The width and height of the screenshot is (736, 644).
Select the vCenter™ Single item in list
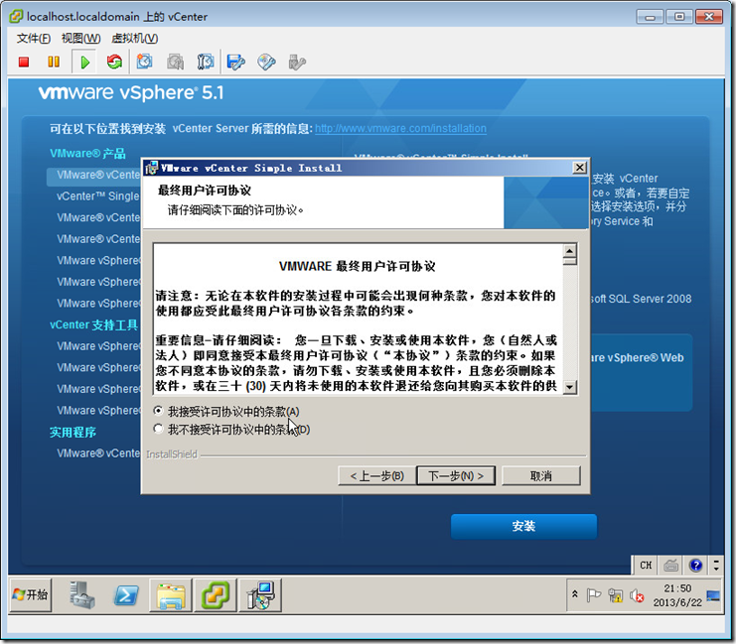pos(98,196)
